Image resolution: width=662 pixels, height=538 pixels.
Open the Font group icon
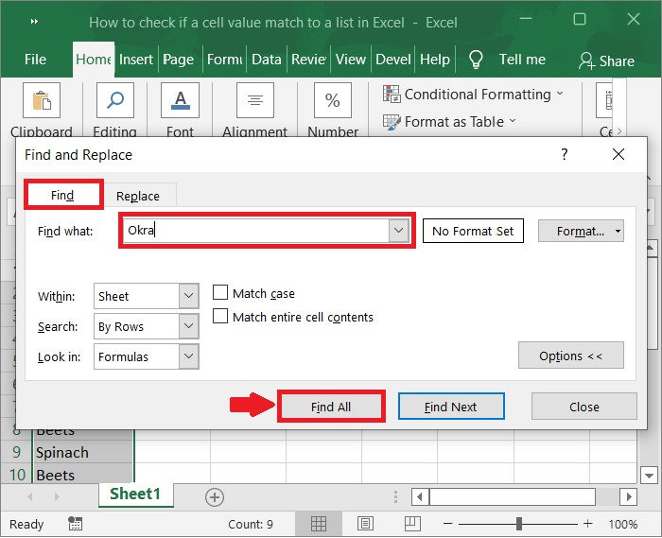click(x=180, y=101)
